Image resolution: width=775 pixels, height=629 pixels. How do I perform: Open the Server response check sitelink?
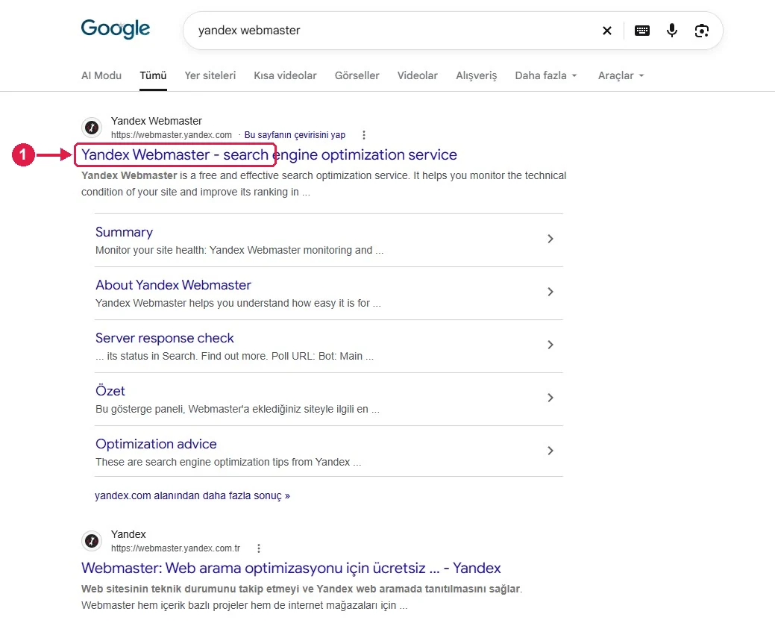click(x=165, y=338)
